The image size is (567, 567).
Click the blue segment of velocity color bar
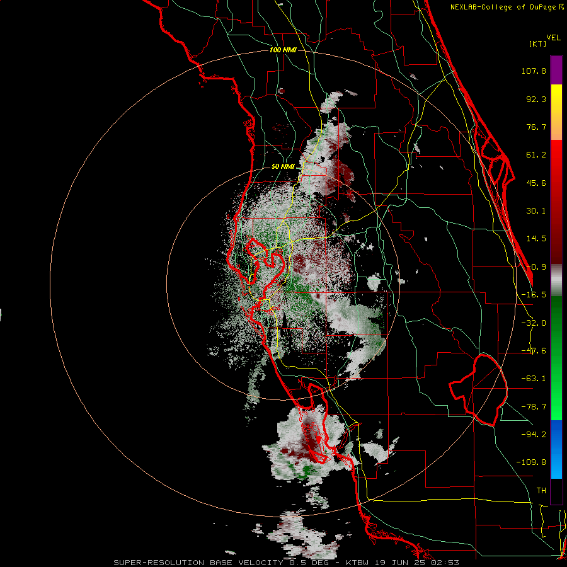(x=556, y=449)
